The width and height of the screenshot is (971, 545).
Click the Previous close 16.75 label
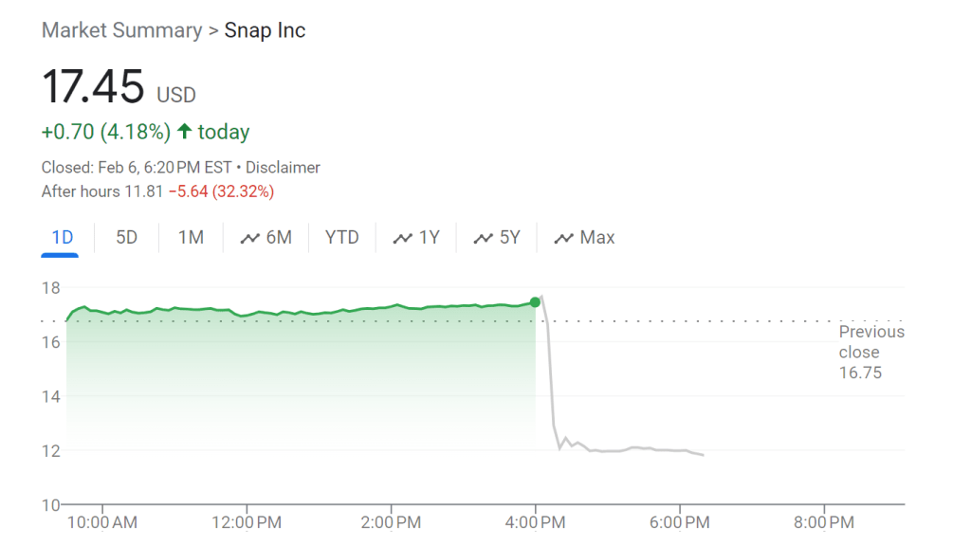[870, 352]
